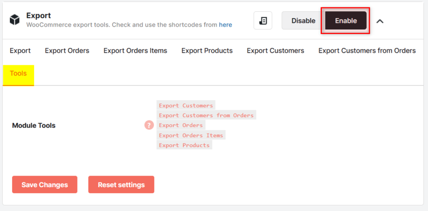Screen dimensions: 428x211
Task: Click the Module Tools help question mark
Action: click(149, 125)
